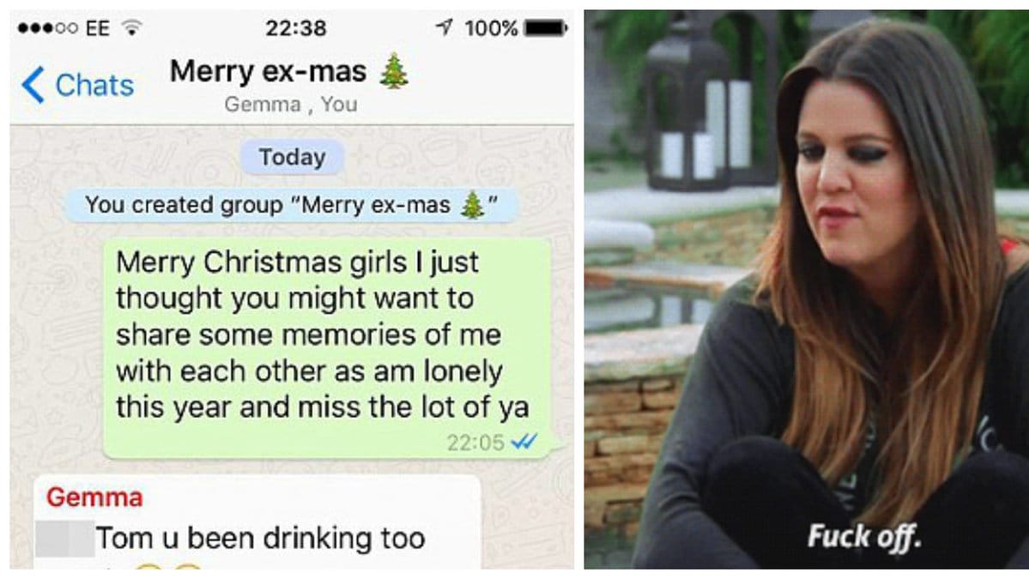Tap the location arrow status icon

click(x=445, y=27)
